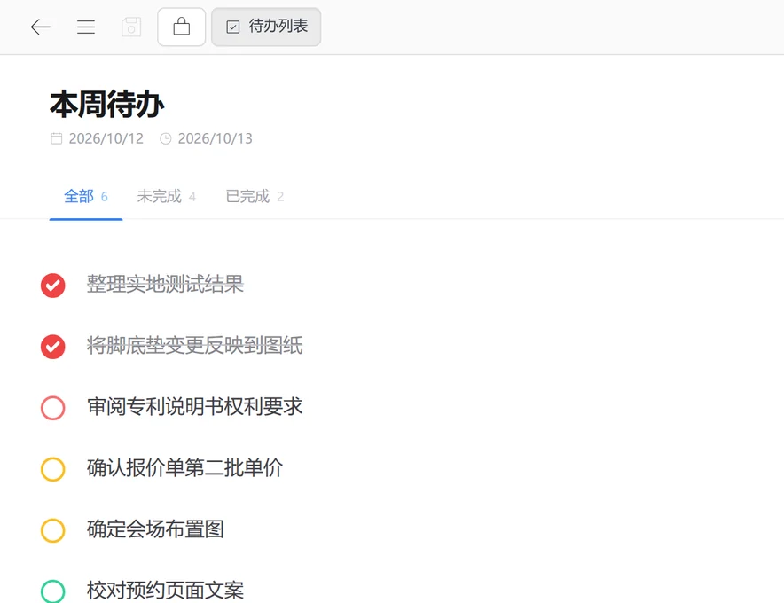The image size is (784, 603).
Task: Click the calendar icon beside 2026/10/12
Action: click(x=57, y=138)
